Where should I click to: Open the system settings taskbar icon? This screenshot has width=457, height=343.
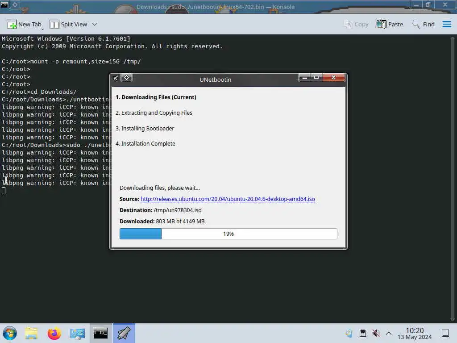click(x=77, y=333)
